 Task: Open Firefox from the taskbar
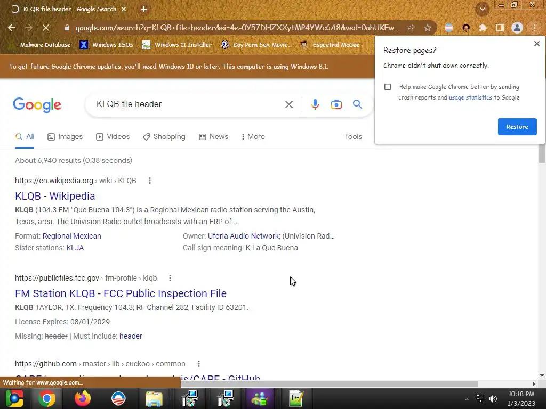tap(83, 398)
